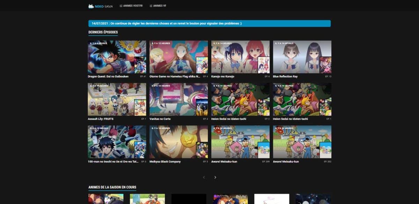Go to next page of latest episodes
419x204 pixels.
215,177
